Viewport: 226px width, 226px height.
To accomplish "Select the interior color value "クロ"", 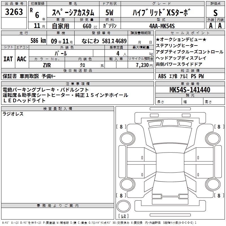I will [x=82, y=65].
